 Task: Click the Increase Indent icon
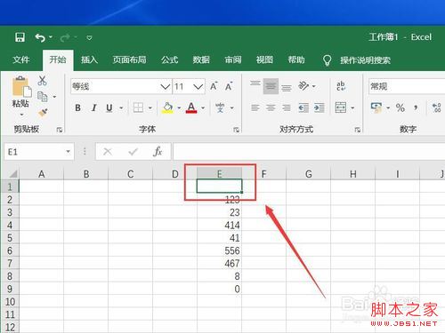(x=319, y=107)
